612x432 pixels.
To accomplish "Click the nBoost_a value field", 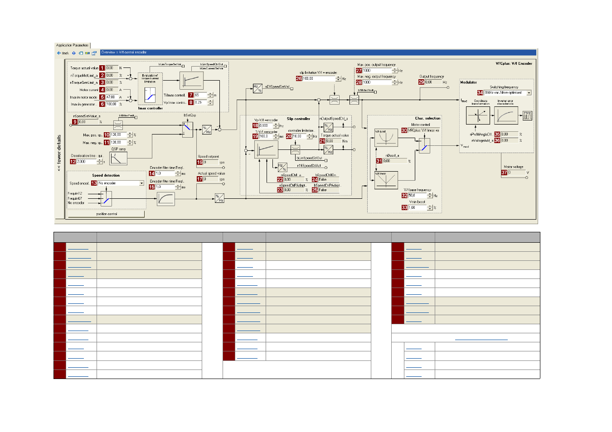I will click(x=395, y=161).
